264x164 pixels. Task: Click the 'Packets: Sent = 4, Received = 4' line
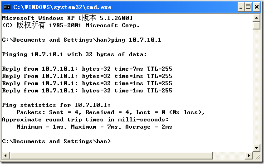pyautogui.click(x=110, y=112)
